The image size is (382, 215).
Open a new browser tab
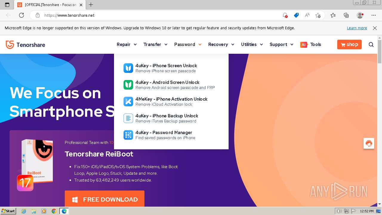(91, 5)
